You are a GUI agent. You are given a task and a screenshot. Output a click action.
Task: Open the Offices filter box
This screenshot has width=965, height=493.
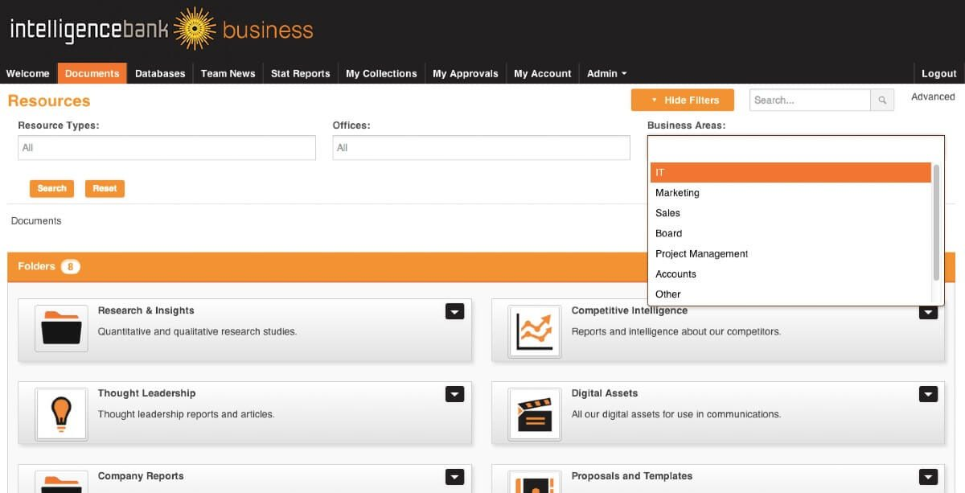pos(481,147)
